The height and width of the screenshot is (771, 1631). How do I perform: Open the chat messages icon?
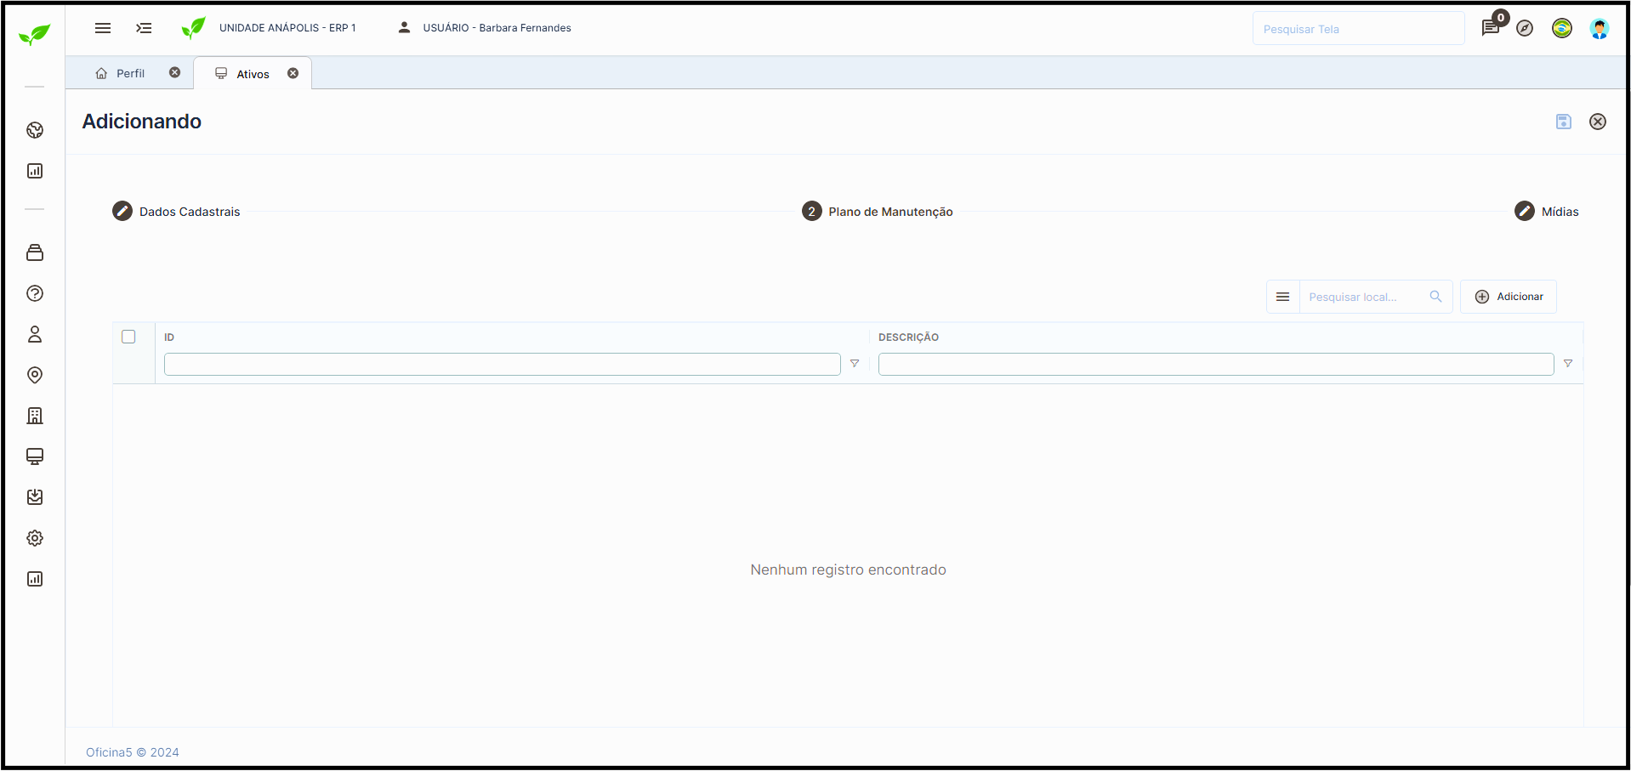[1490, 28]
